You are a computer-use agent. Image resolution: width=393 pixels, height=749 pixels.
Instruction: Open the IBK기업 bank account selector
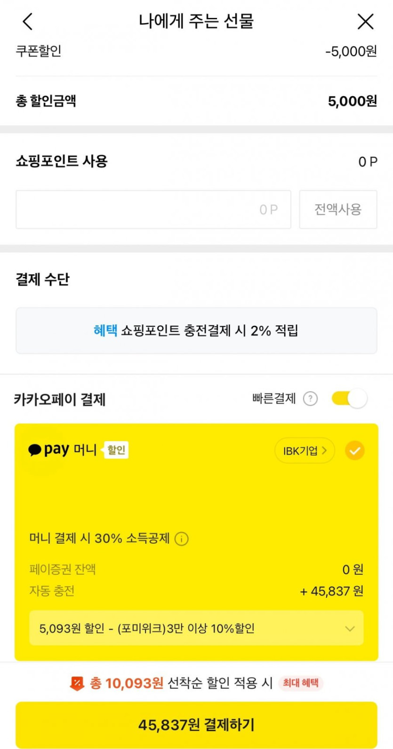304,451
